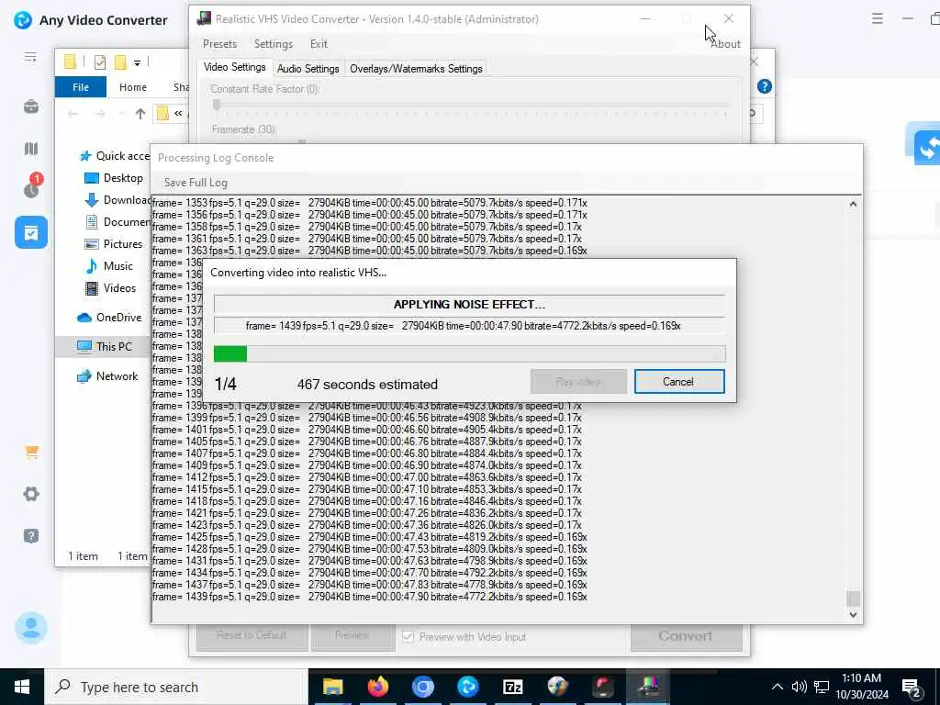Open the Settings menu in VHS Converter
The width and height of the screenshot is (940, 705).
[x=274, y=44]
